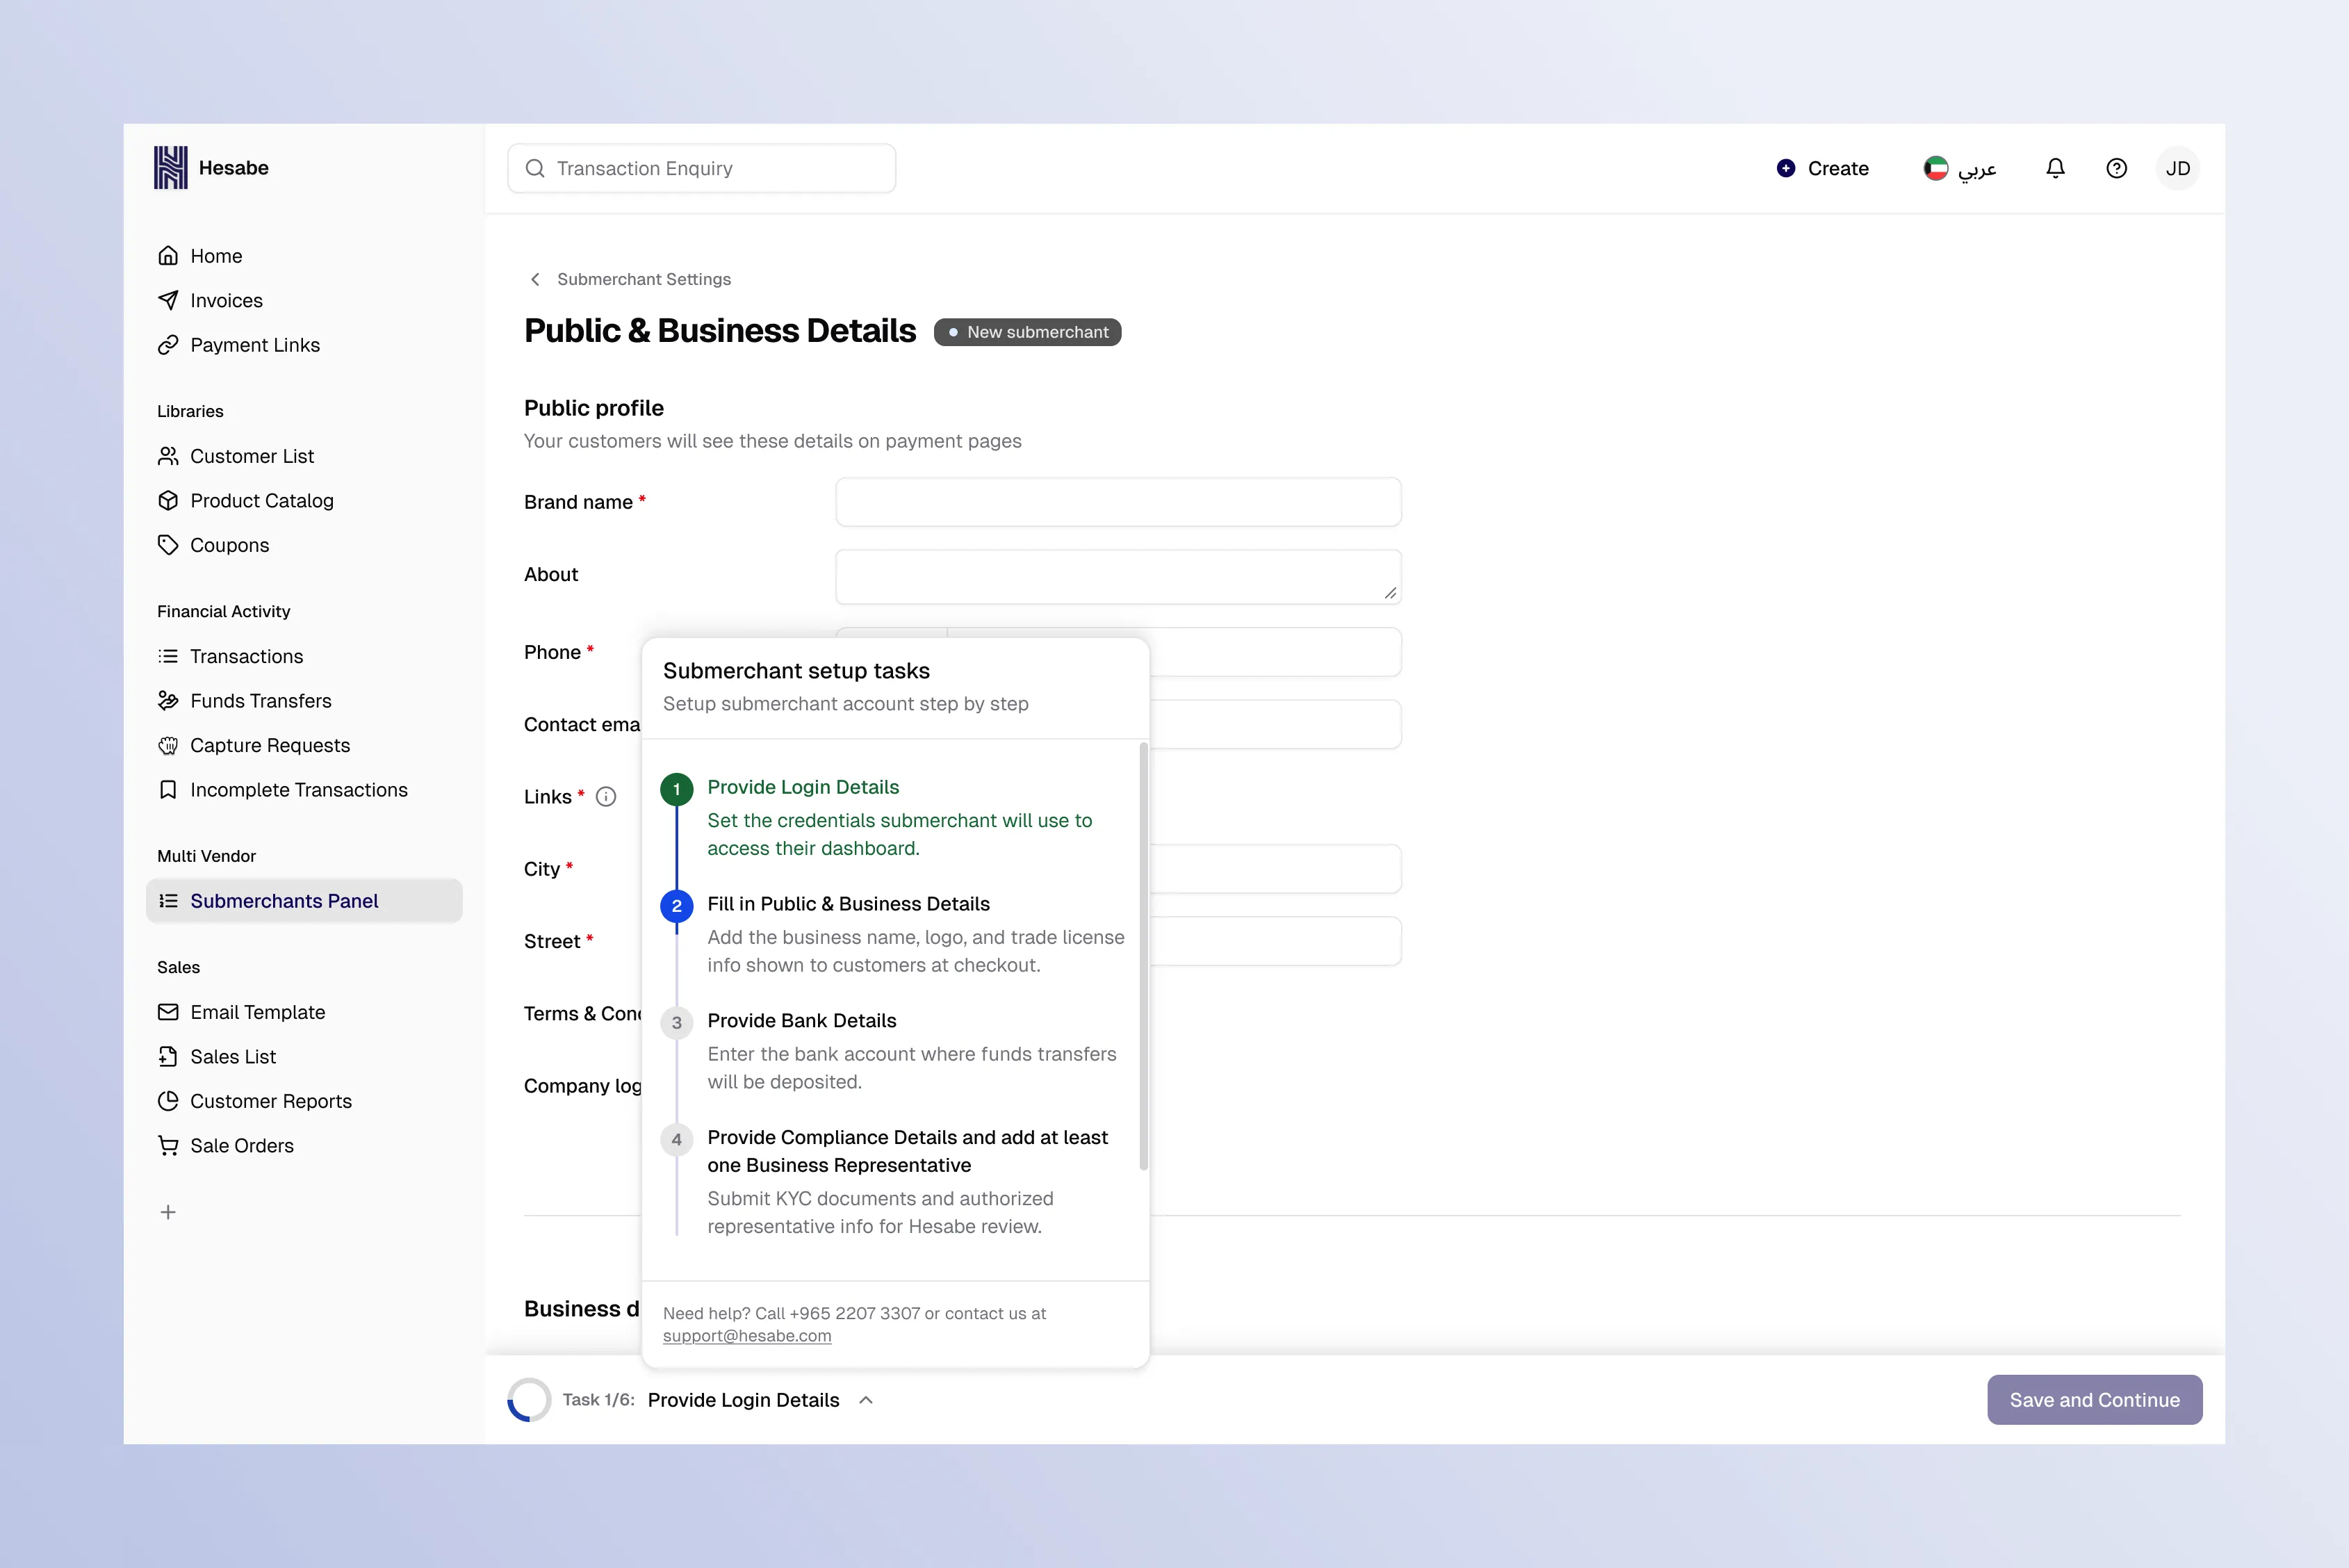The width and height of the screenshot is (2349, 1568).
Task: Click the Sale Orders cart icon
Action: [168, 1146]
